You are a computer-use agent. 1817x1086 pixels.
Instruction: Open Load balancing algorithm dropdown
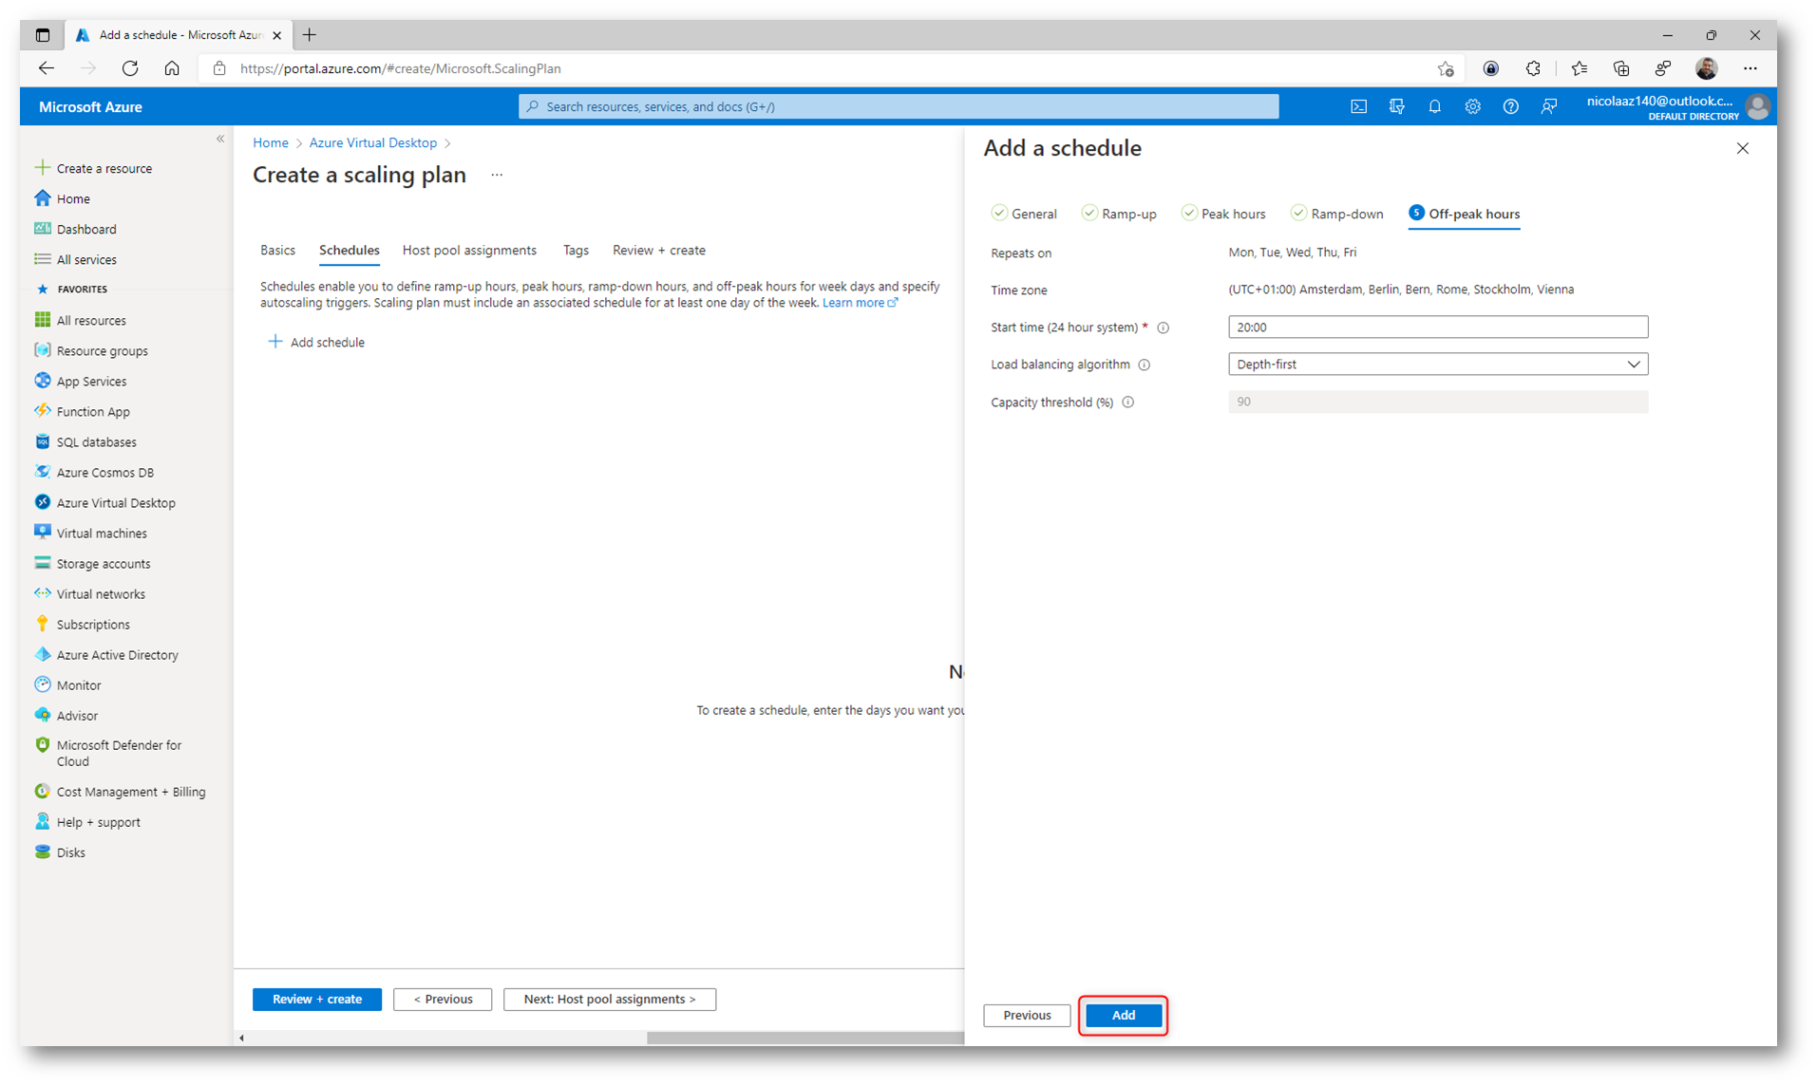pyautogui.click(x=1438, y=365)
